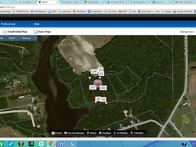196x147 pixels.
Task: Switch to the Lot 14 Martins browser tab
Action: click(x=26, y=2)
